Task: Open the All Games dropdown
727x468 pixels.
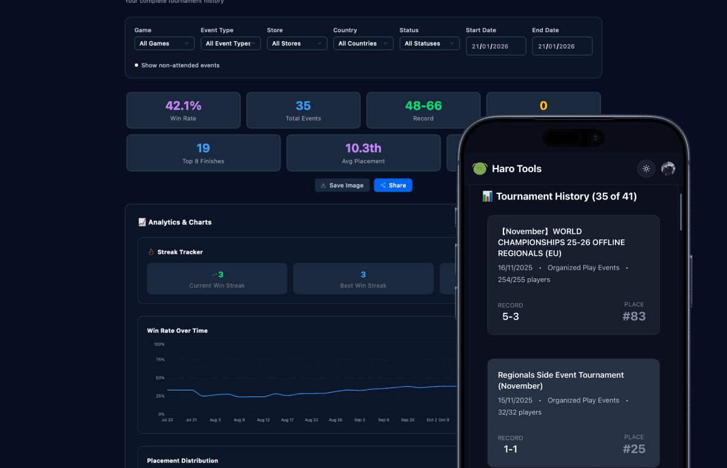Action: [164, 43]
